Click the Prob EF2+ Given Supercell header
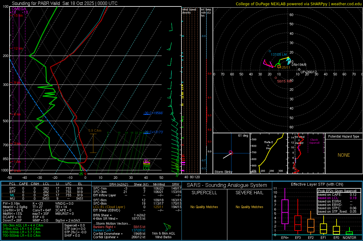The image size is (363, 241). [337, 191]
